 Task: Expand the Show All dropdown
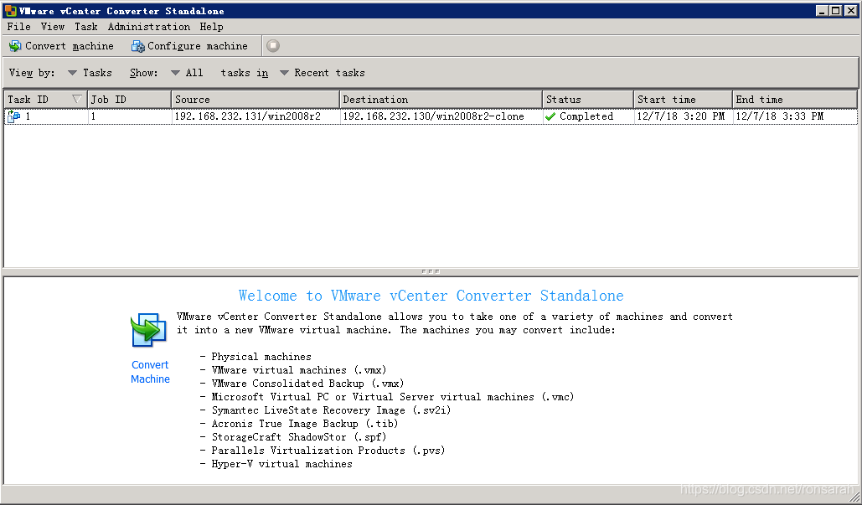[x=187, y=73]
